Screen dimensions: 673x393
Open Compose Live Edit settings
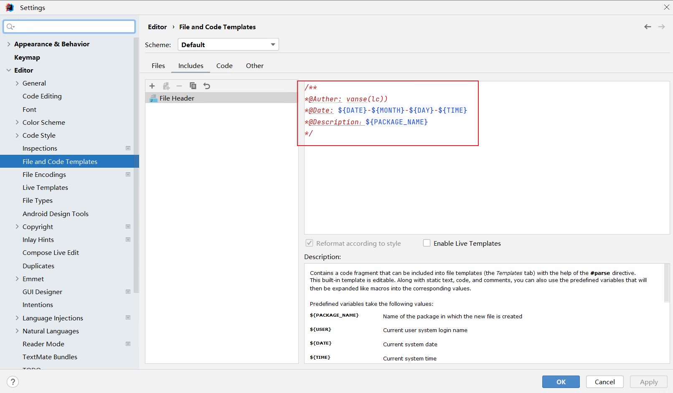(x=51, y=252)
